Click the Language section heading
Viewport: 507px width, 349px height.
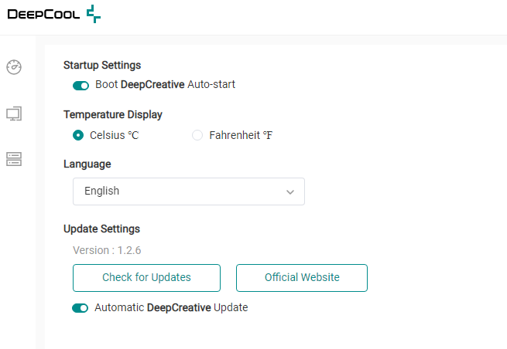(x=87, y=164)
